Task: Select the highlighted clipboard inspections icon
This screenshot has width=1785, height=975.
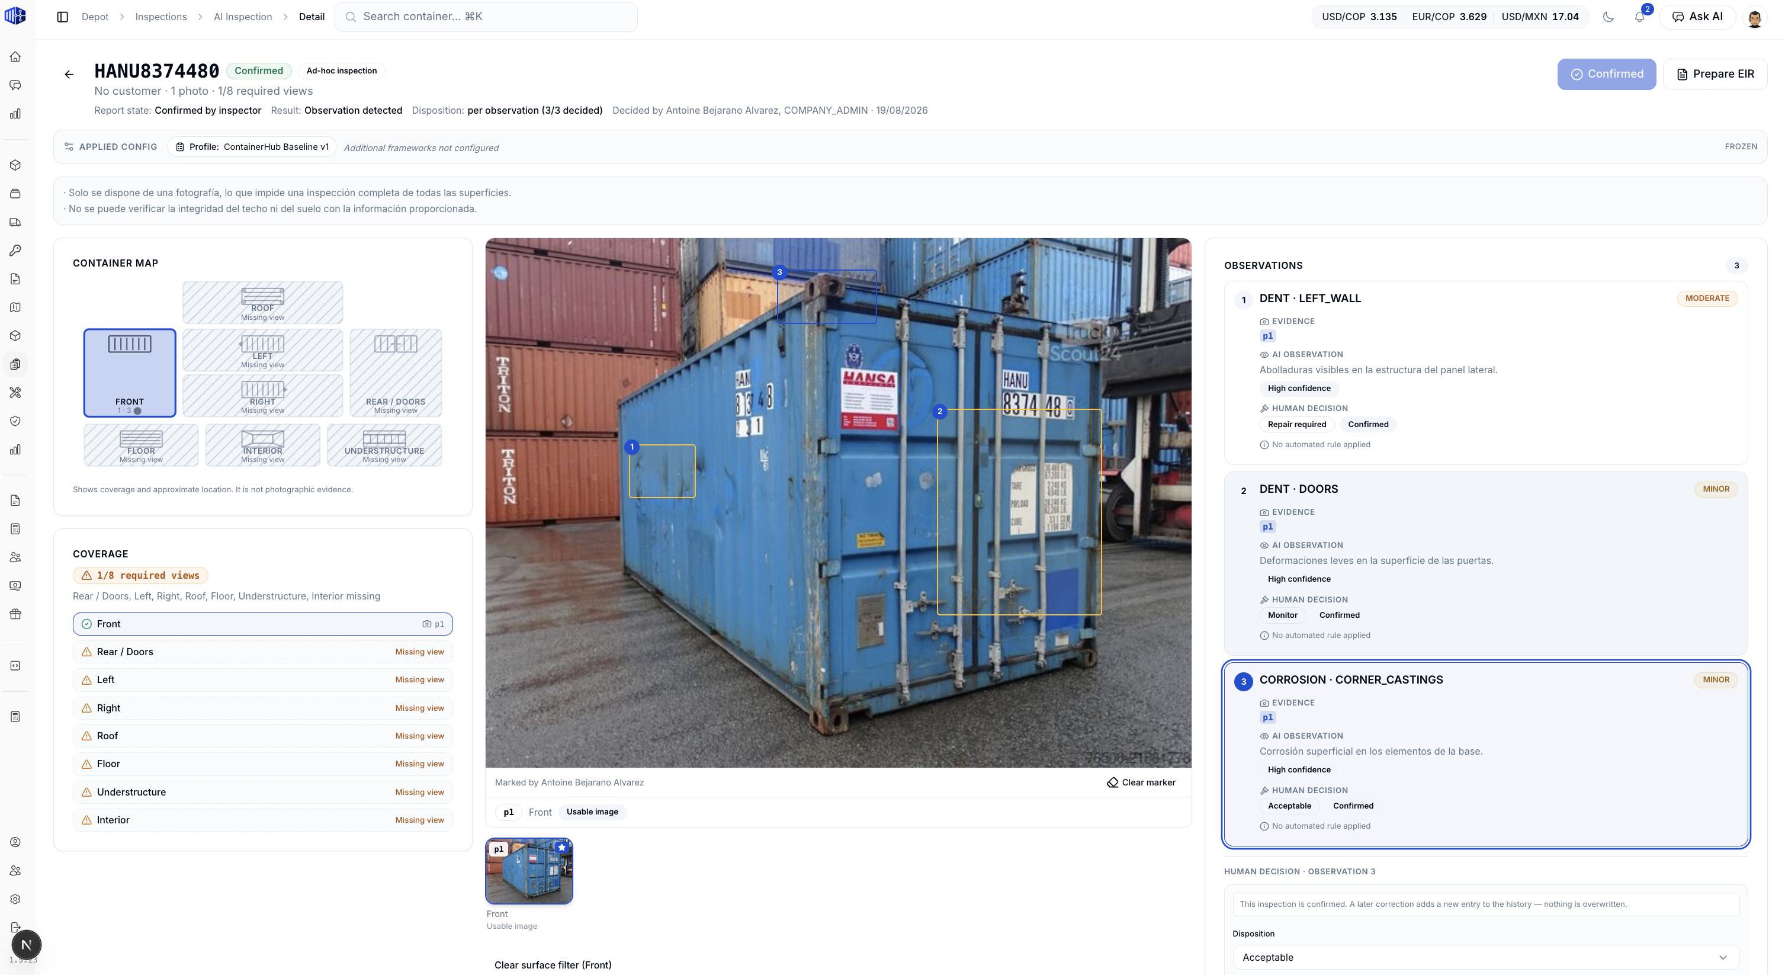Action: (15, 364)
